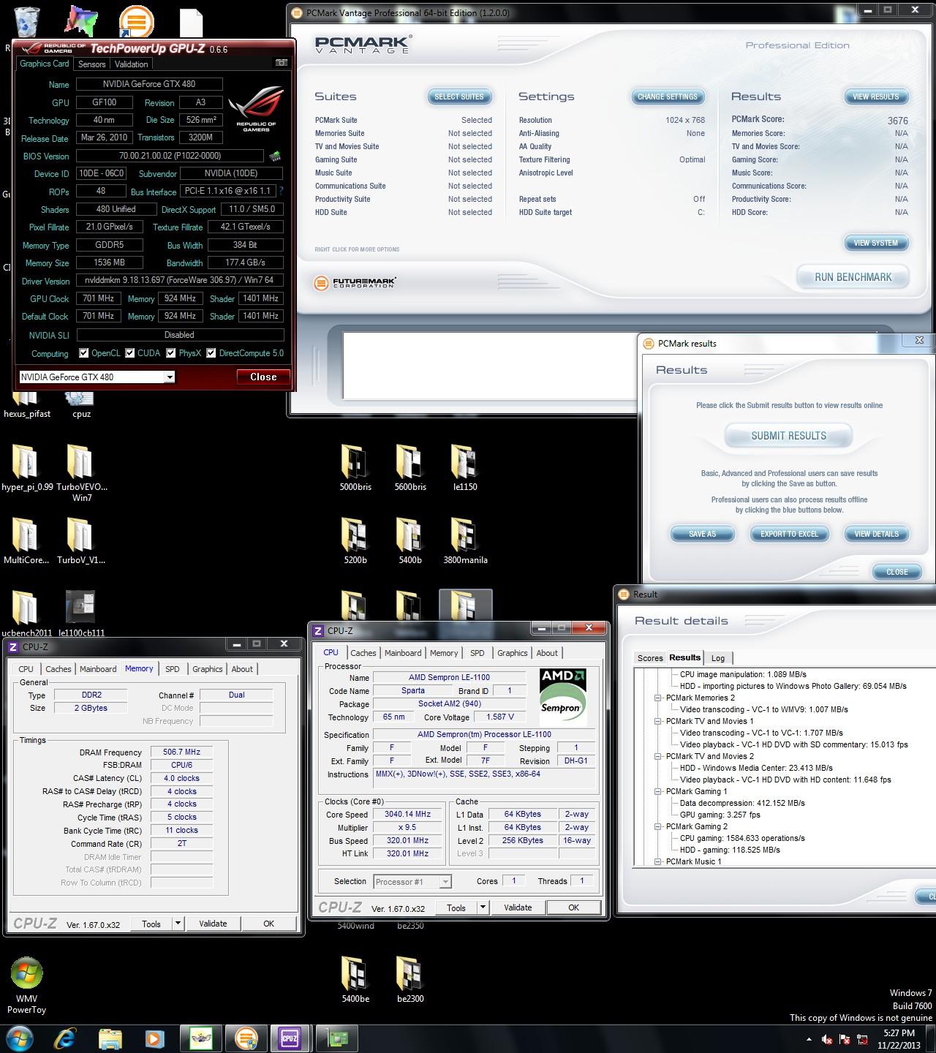Image resolution: width=936 pixels, height=1053 pixels.
Task: Click the SELECT SUITES button
Action: coord(459,97)
